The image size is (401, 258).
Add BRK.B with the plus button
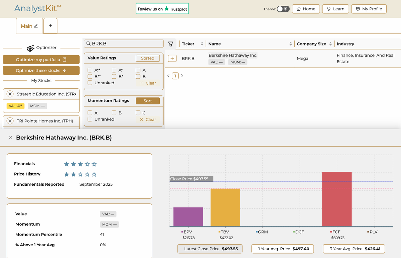(x=172, y=58)
